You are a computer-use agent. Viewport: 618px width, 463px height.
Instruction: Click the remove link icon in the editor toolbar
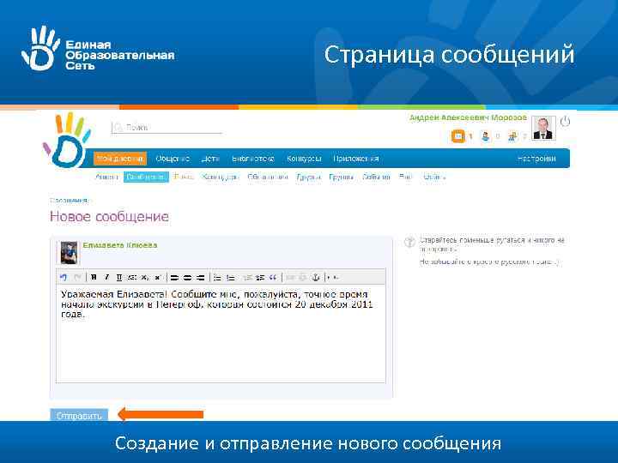[x=303, y=278]
